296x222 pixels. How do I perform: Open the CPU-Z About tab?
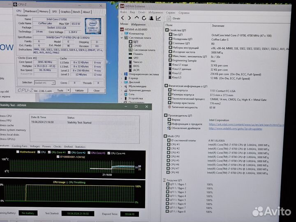[86, 12]
